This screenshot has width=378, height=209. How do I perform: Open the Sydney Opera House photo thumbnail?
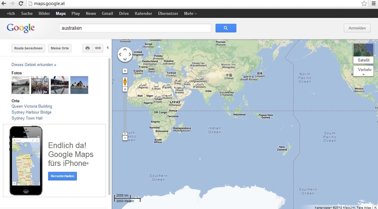click(79, 85)
